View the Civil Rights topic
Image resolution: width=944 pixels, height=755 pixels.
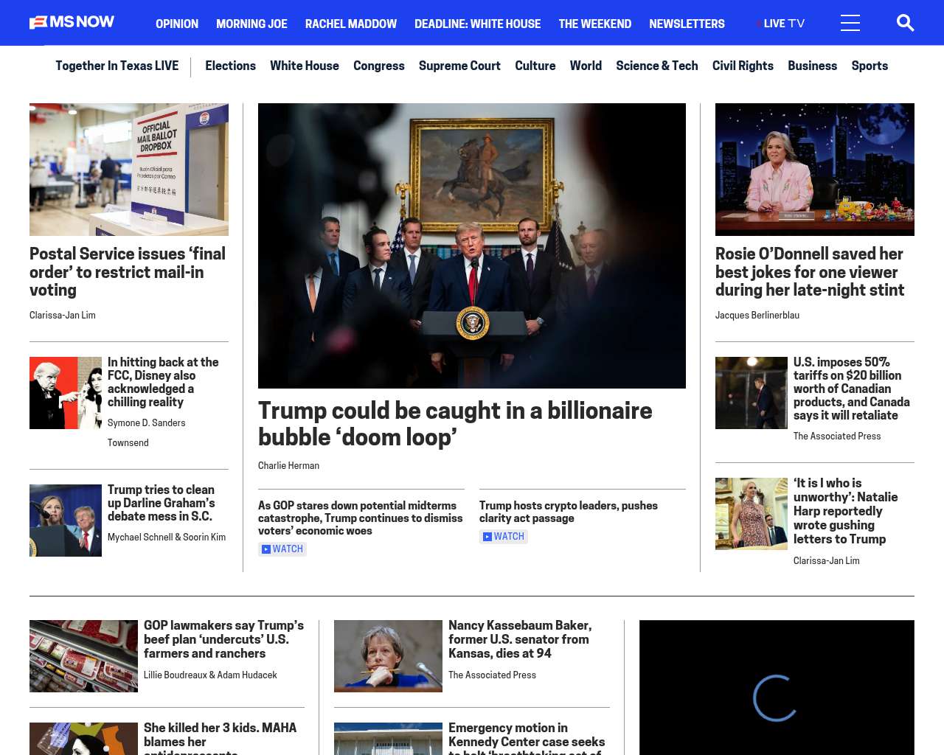[x=743, y=66]
